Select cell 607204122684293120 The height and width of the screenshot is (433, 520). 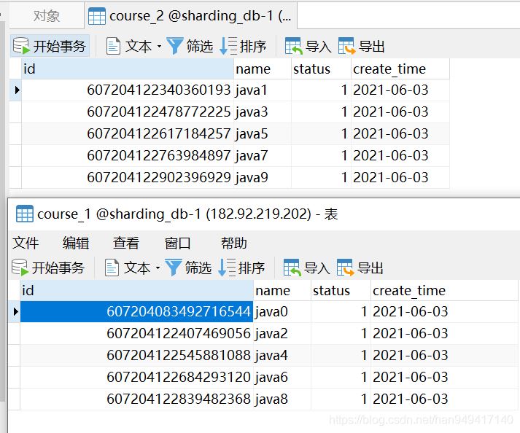pos(136,377)
